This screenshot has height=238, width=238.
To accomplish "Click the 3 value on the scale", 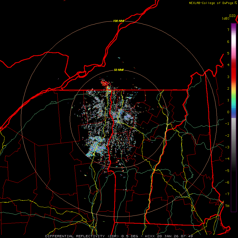I will tap(228, 77).
